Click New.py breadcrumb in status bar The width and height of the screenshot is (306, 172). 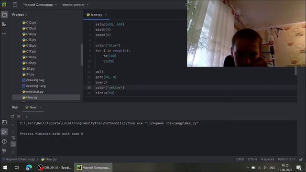tap(49, 159)
